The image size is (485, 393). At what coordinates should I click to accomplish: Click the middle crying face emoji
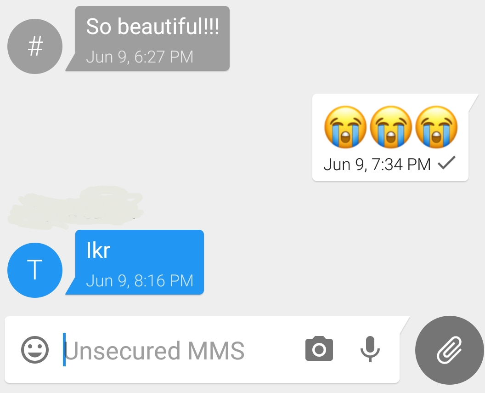pyautogui.click(x=391, y=127)
